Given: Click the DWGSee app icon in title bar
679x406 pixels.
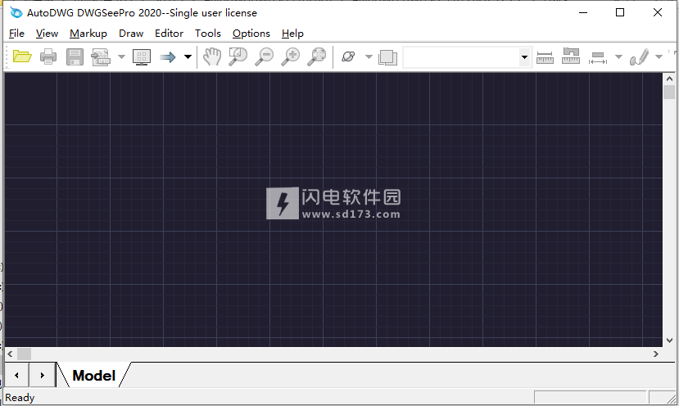Looking at the screenshot, I should (16, 12).
